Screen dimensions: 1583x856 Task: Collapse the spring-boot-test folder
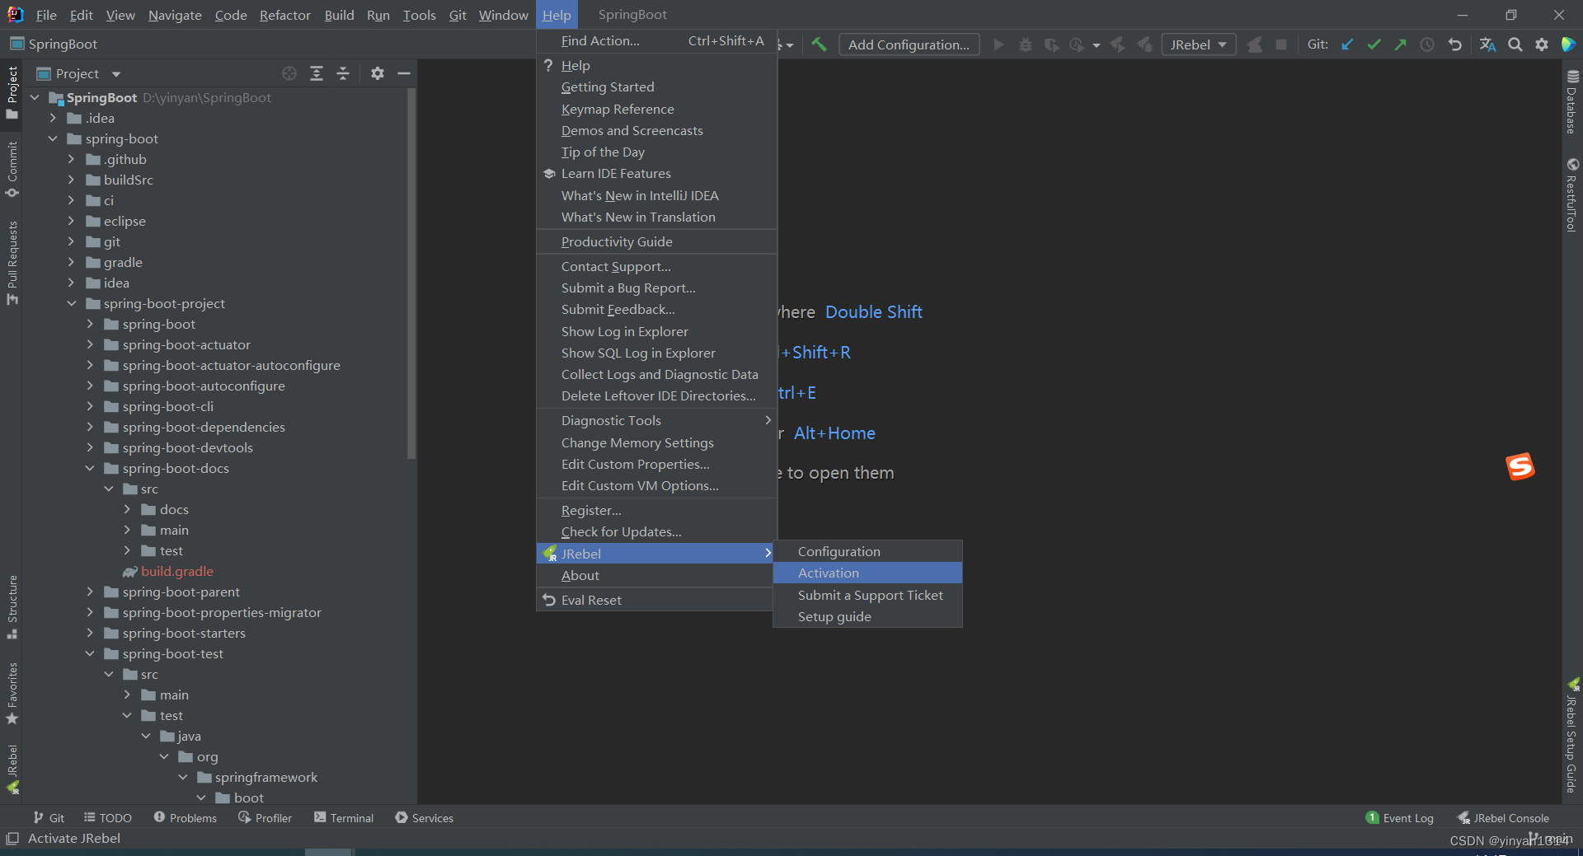coord(90,653)
